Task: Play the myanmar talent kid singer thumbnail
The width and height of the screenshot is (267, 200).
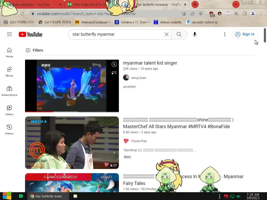Action: point(72,86)
